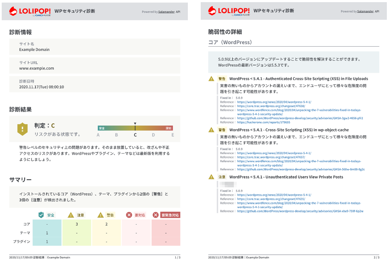Click the テーマ row label in summary table
The height and width of the screenshot is (266, 389).
pos(25,233)
